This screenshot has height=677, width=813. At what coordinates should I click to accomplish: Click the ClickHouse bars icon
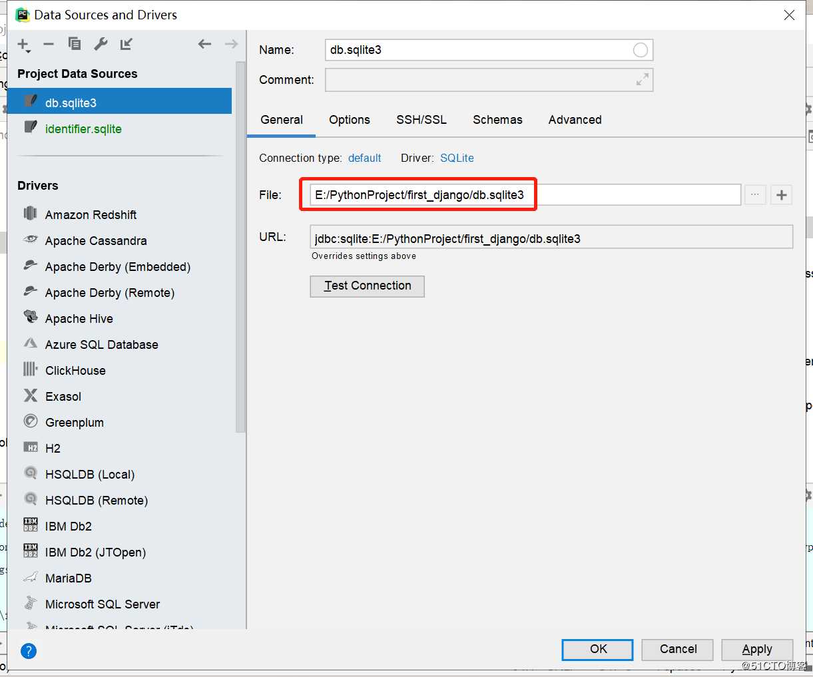click(x=30, y=369)
